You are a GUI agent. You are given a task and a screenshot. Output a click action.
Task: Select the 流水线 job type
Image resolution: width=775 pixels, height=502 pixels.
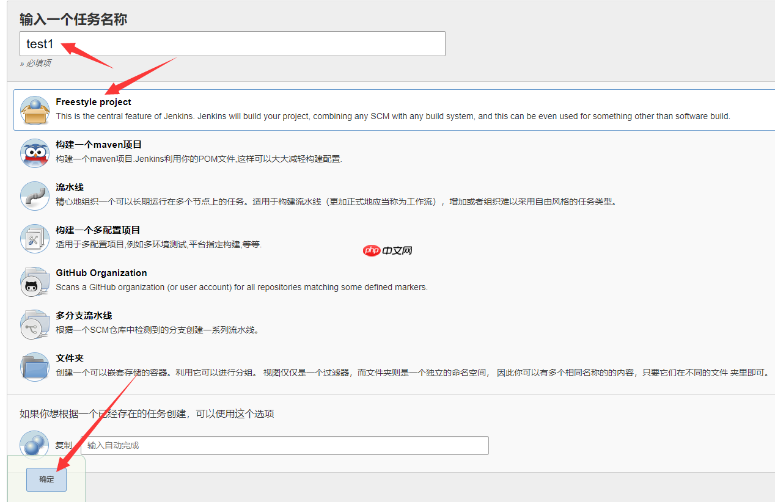click(x=244, y=195)
